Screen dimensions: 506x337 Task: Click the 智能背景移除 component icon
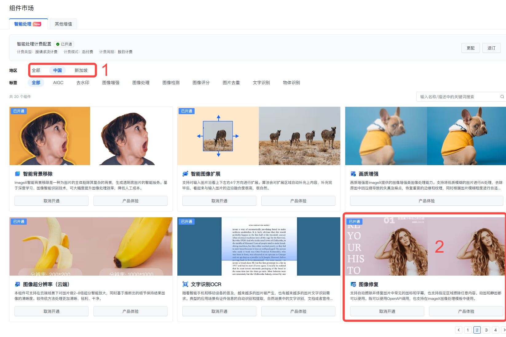pos(18,174)
